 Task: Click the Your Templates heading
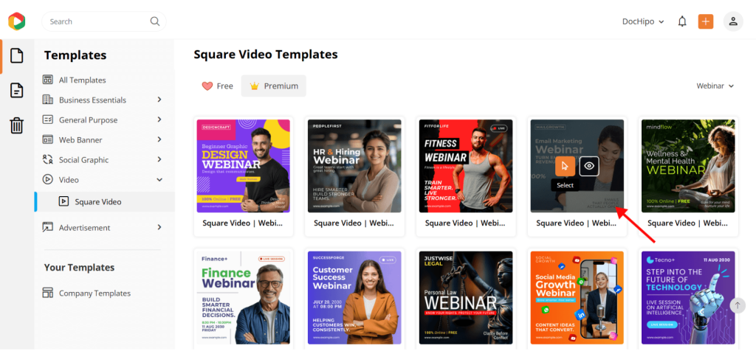79,267
